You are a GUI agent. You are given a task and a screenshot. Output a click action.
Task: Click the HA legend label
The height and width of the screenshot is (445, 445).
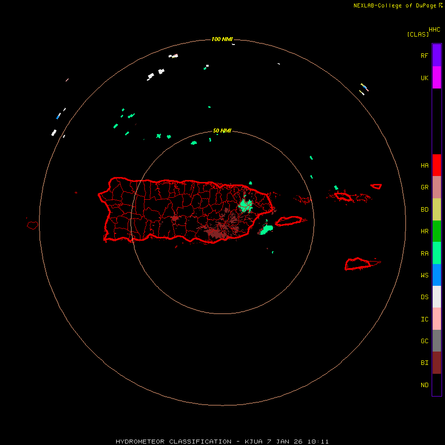(x=424, y=165)
